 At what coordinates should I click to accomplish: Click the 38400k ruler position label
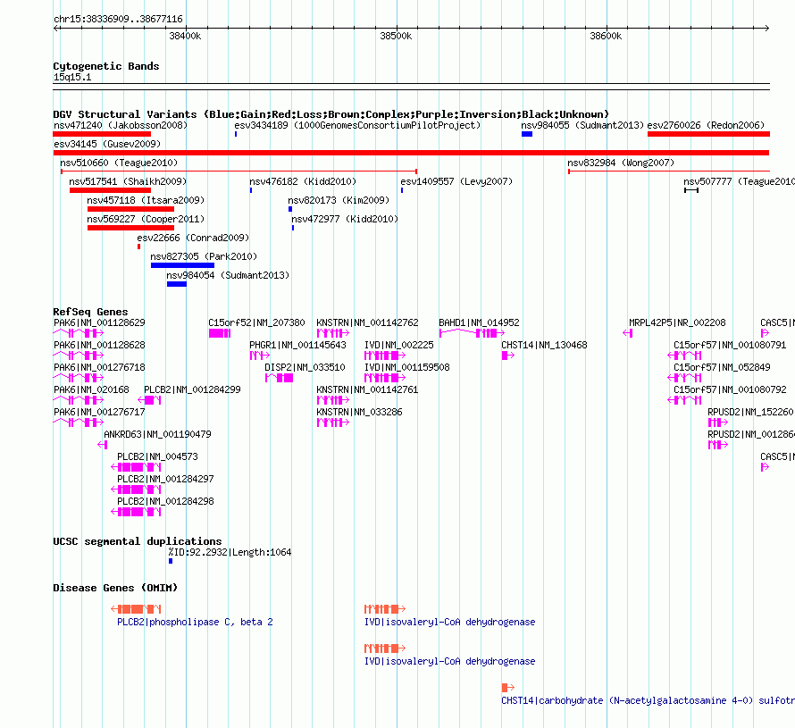185,36
